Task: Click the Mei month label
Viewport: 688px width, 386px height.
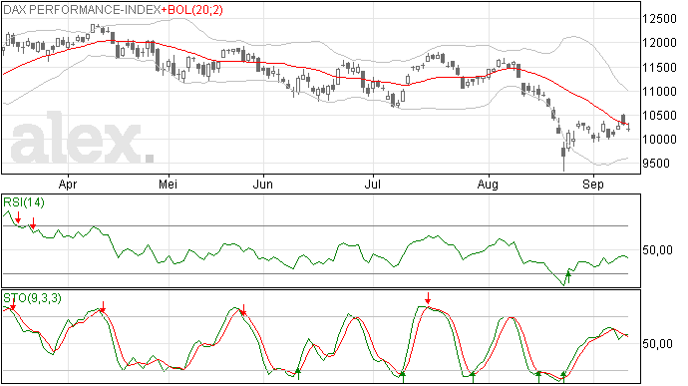Action: [169, 185]
